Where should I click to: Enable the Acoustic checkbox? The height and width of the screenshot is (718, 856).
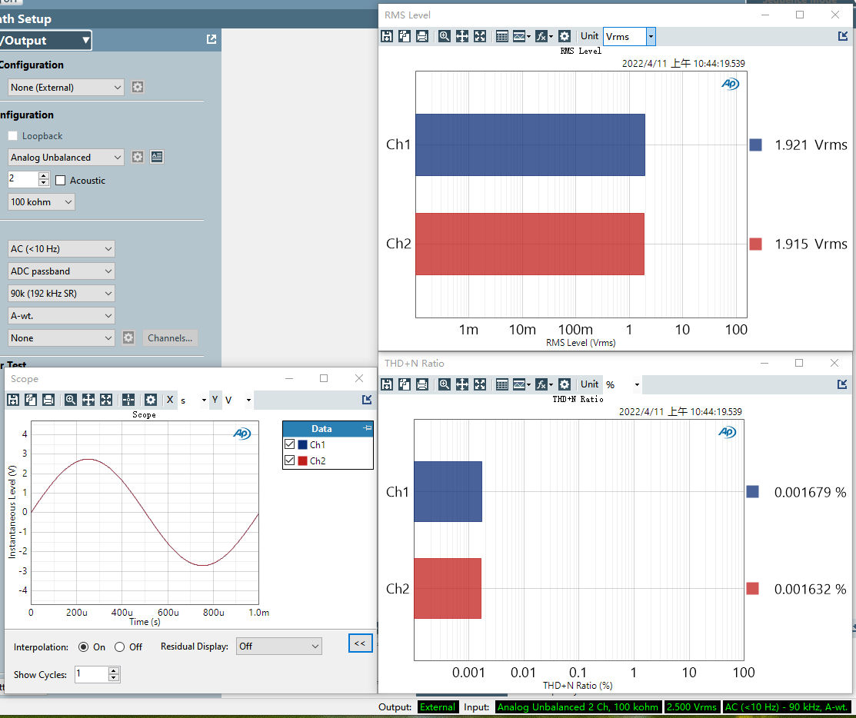click(x=62, y=181)
